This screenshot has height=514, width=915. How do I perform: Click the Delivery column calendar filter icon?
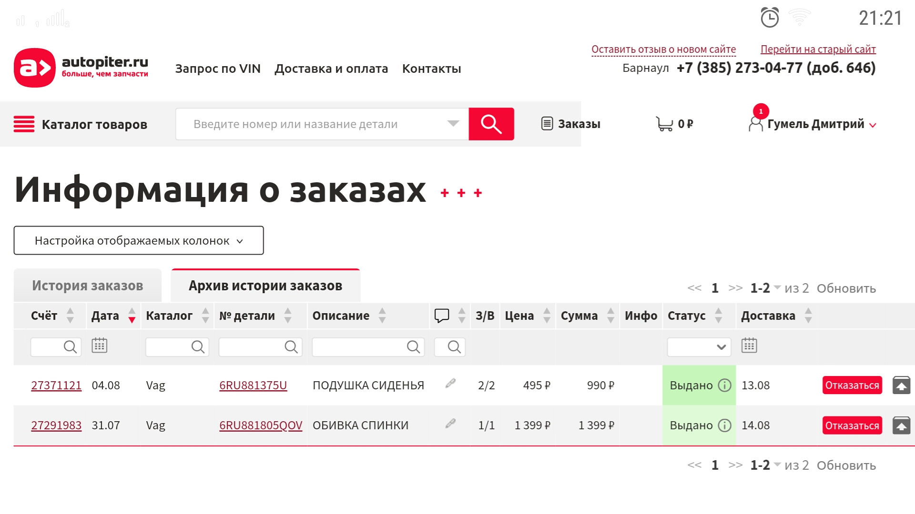coord(749,346)
